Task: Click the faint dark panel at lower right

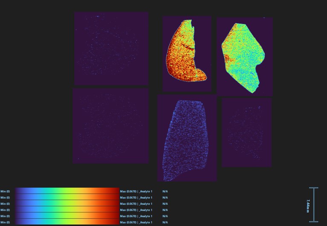Action: [246, 133]
